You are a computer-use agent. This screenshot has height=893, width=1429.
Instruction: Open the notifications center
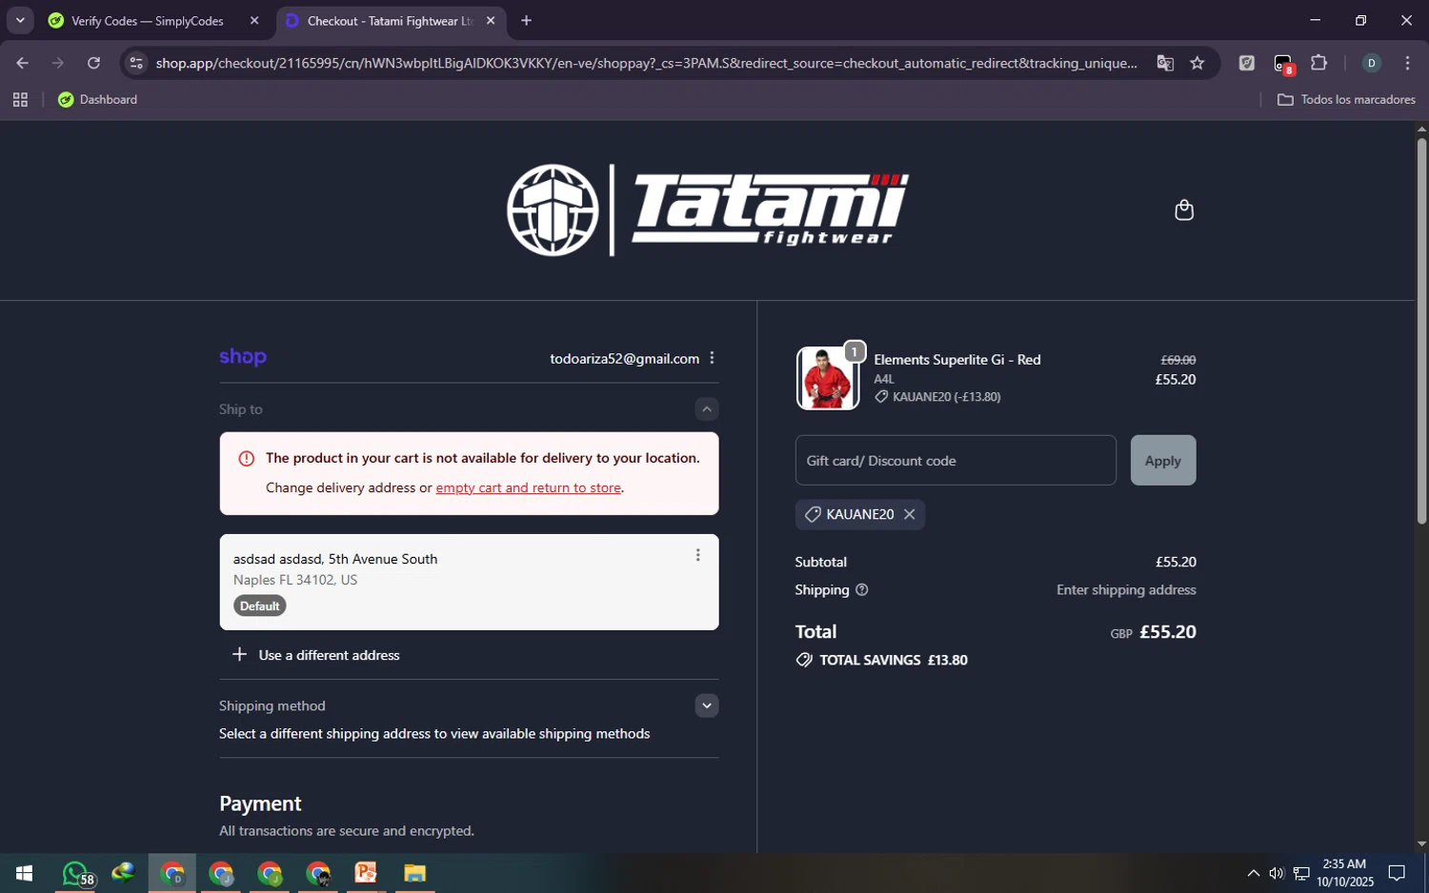click(x=1397, y=873)
